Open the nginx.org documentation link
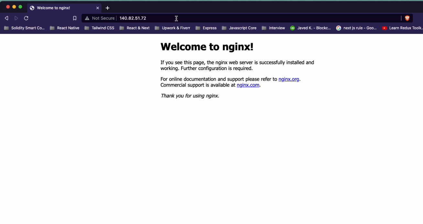 [x=288, y=79]
